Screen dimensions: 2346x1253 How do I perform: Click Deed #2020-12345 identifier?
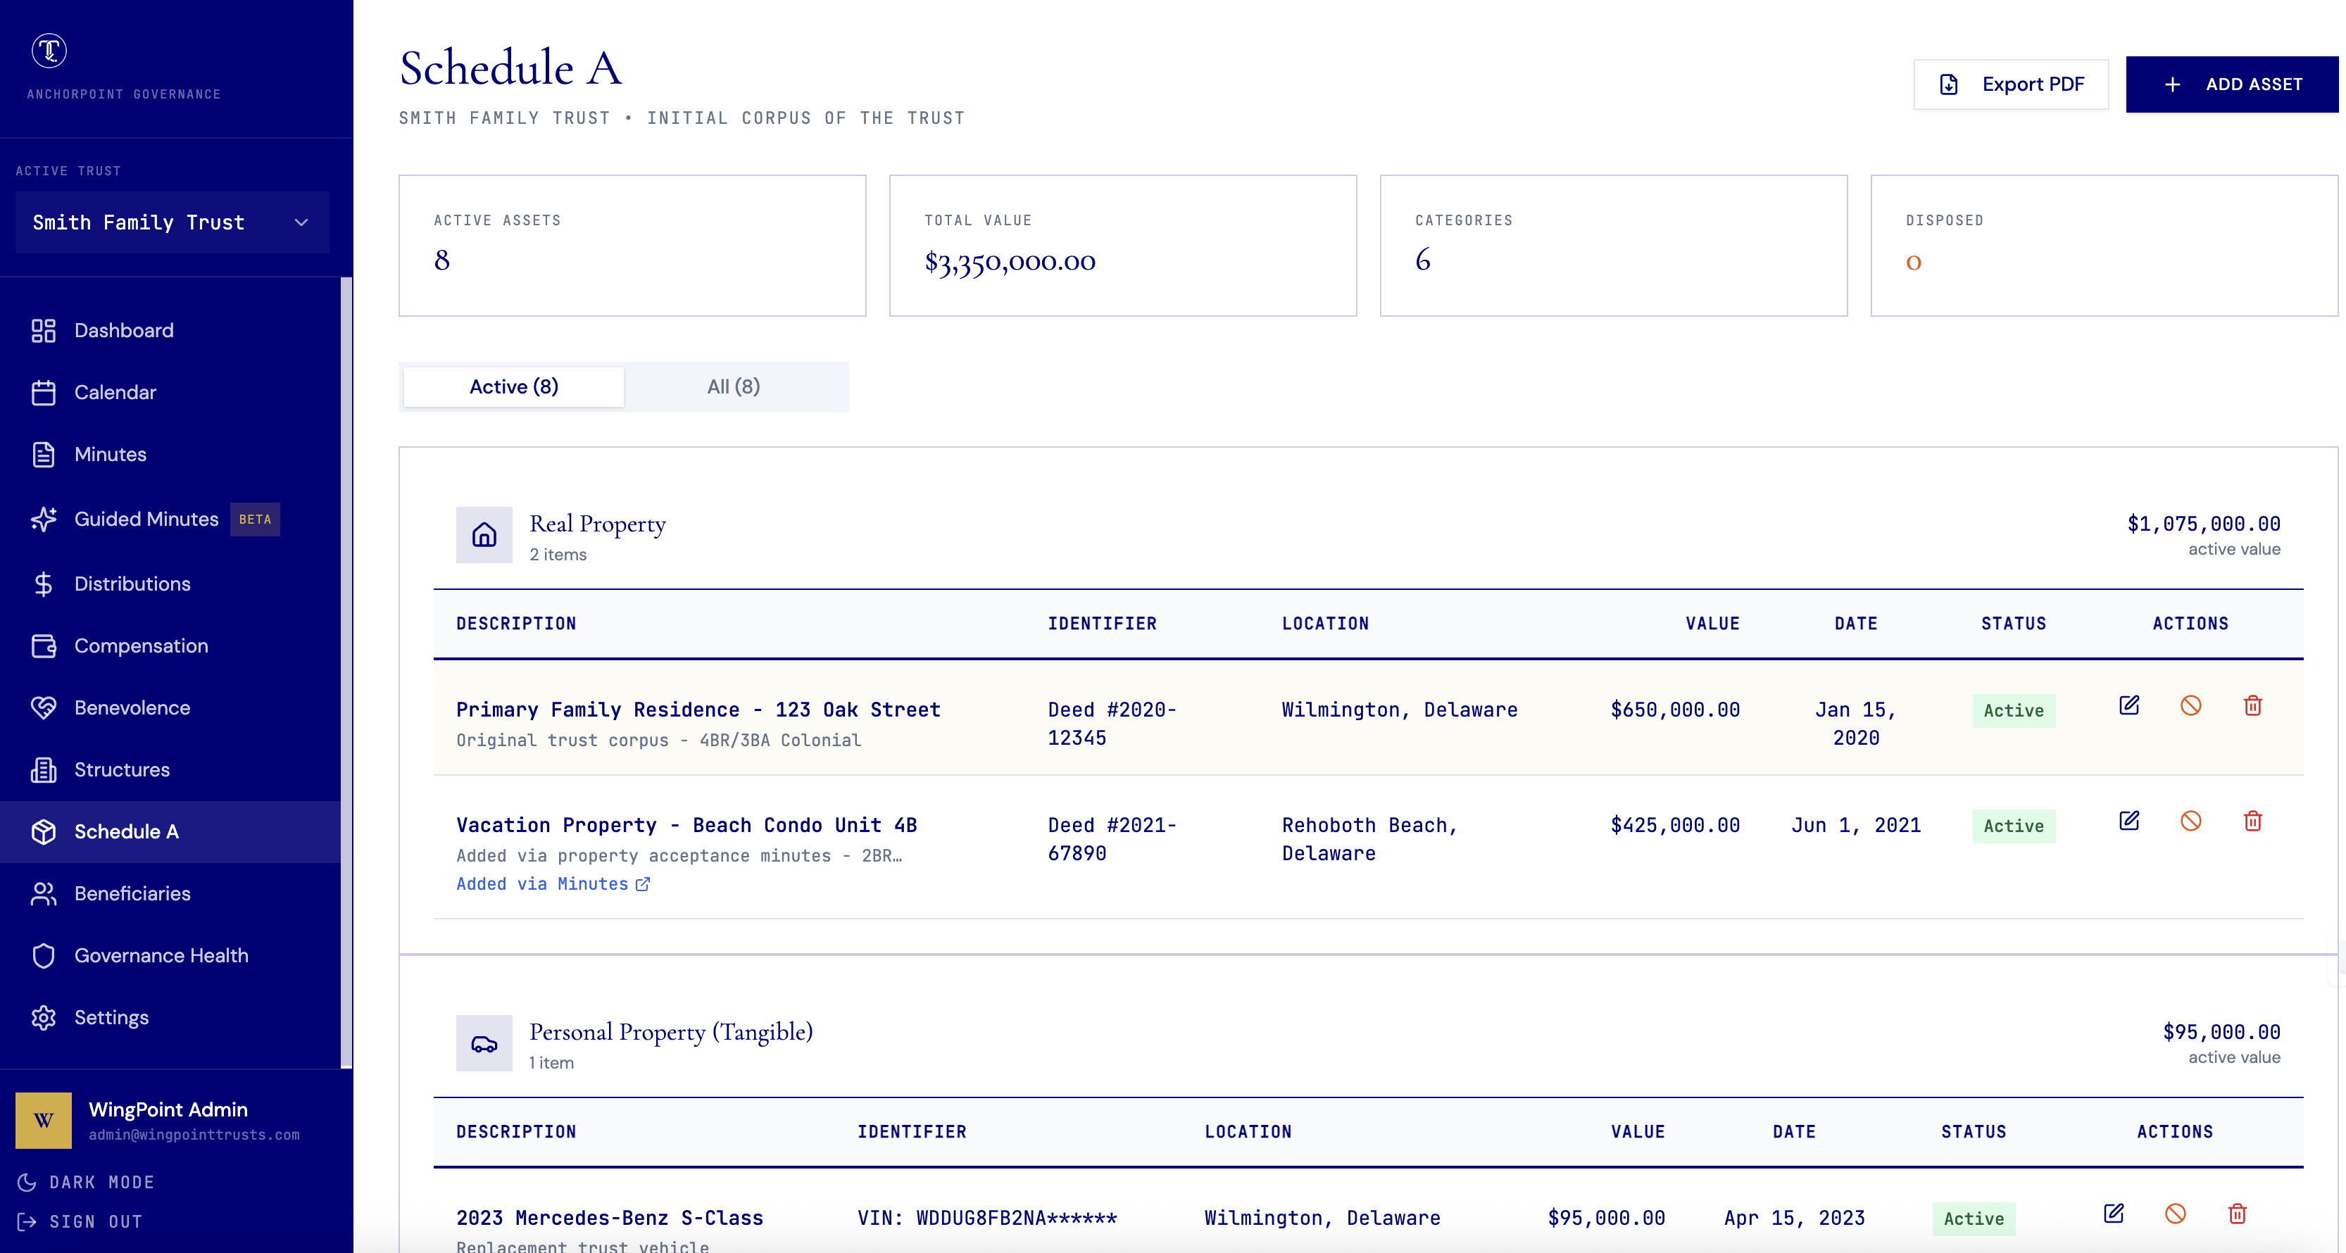click(x=1112, y=724)
